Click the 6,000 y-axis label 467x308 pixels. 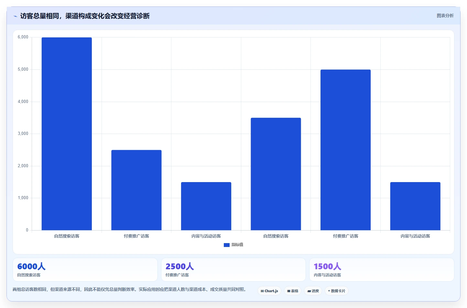[x=23, y=37]
